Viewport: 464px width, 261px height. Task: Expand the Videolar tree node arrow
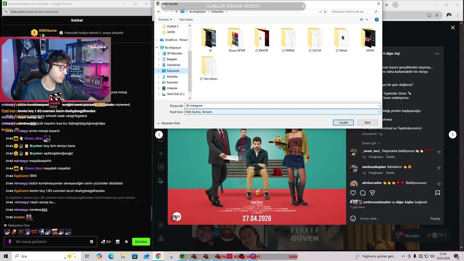click(159, 88)
